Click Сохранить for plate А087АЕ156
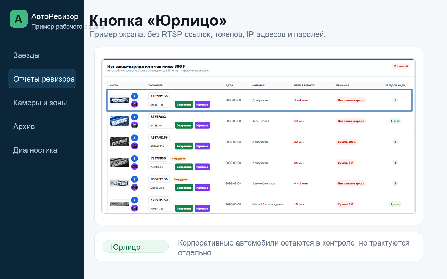This screenshot has height=279, width=447. [184, 146]
